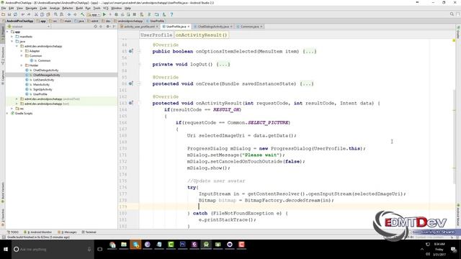Click the Replace toolbar icon
461x259 pixels.
(61, 14)
